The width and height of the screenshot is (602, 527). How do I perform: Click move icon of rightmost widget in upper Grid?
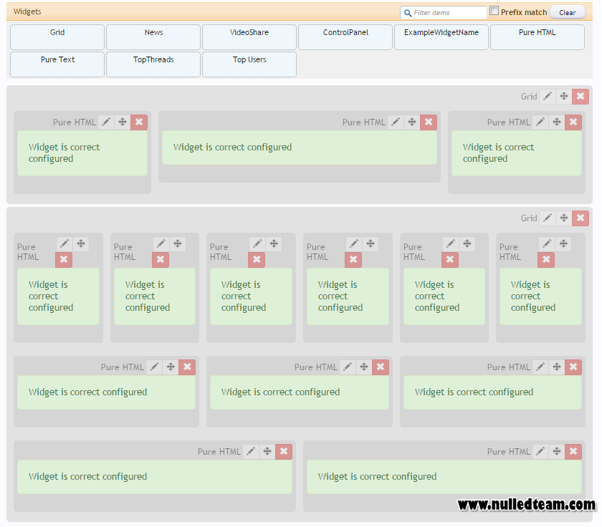coord(557,122)
